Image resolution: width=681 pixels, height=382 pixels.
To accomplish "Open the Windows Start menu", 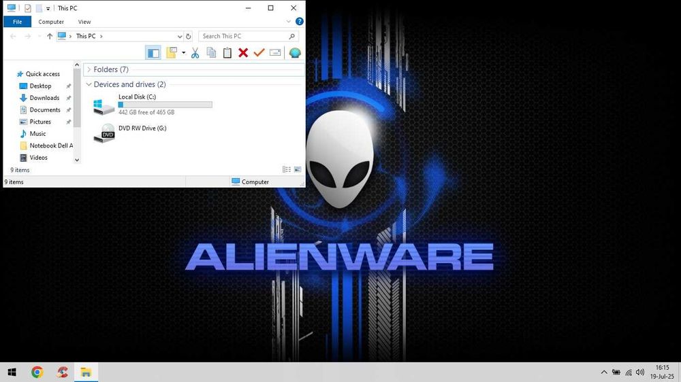I will pos(12,372).
